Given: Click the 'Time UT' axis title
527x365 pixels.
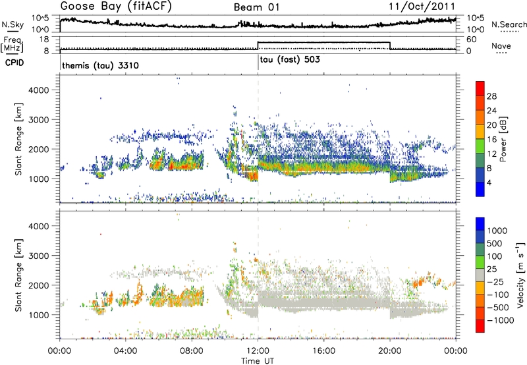Looking at the screenshot, I should 258,361.
